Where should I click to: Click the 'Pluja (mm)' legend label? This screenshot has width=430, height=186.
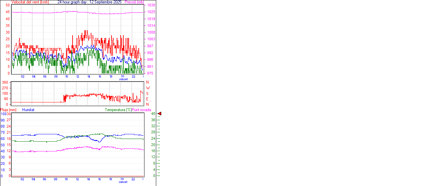(8, 110)
